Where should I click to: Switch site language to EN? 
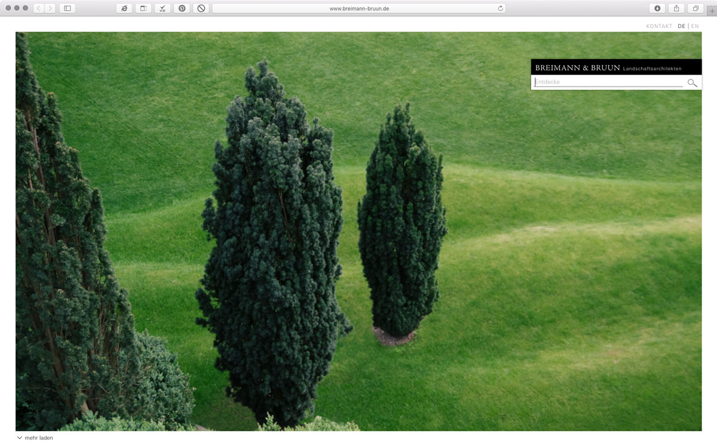tap(695, 26)
